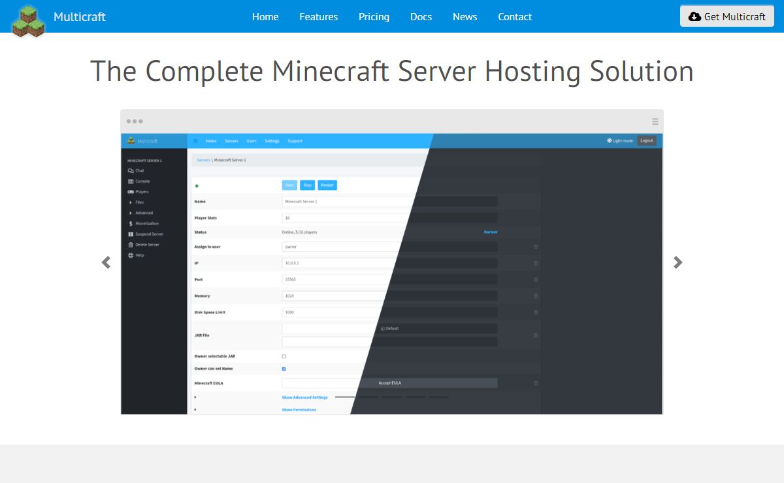
Task: Open the Docs page
Action: (421, 16)
